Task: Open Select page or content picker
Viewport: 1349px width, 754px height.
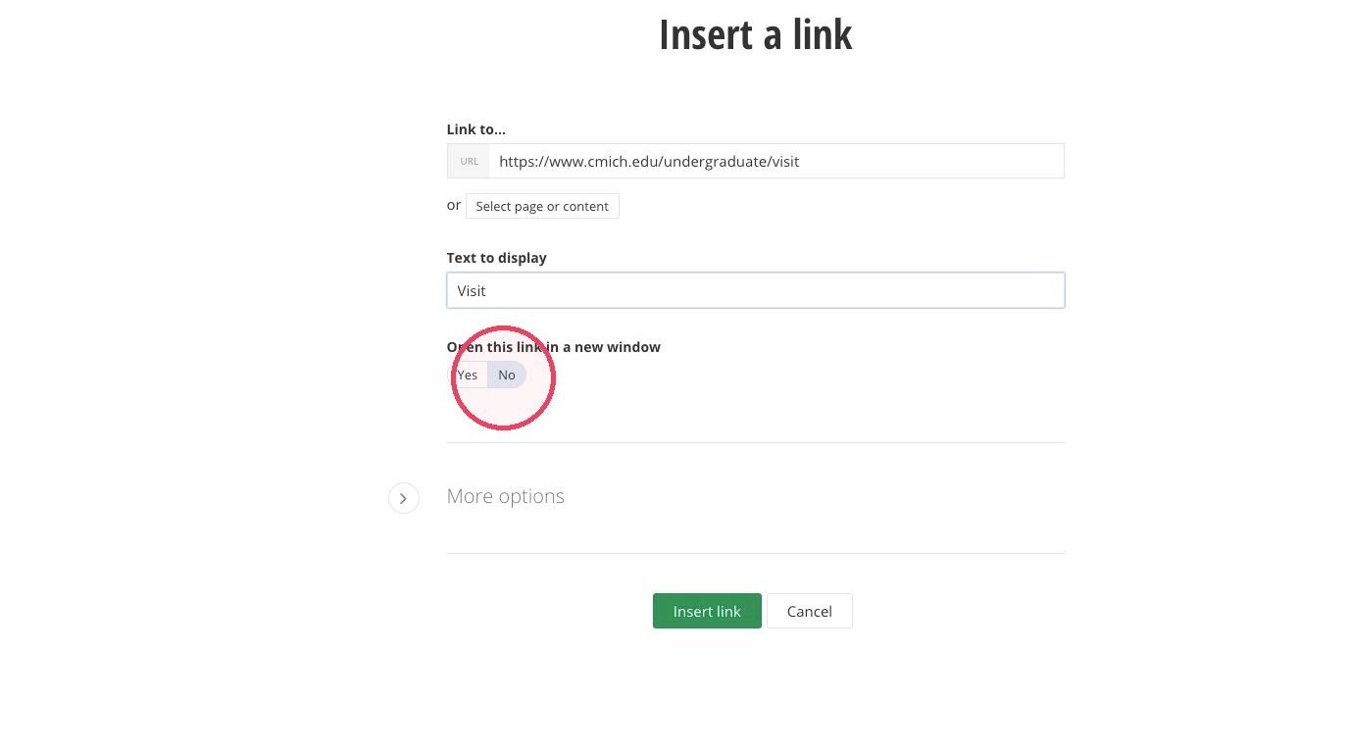Action: click(x=542, y=206)
